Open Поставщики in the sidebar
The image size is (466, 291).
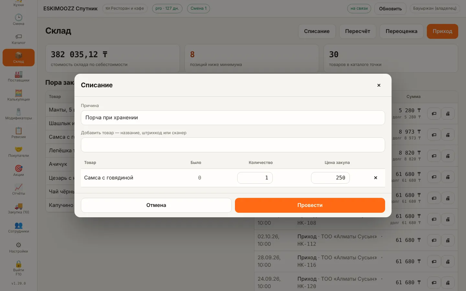point(18,77)
